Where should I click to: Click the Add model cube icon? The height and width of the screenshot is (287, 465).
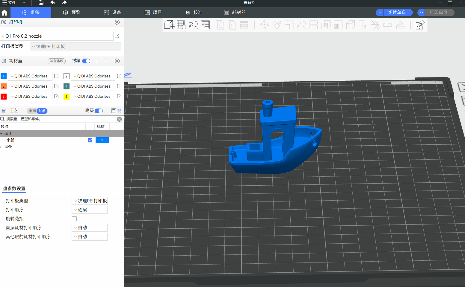(169, 25)
